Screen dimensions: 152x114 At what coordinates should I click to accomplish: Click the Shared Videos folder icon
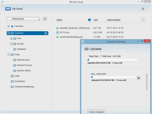pos(15,71)
